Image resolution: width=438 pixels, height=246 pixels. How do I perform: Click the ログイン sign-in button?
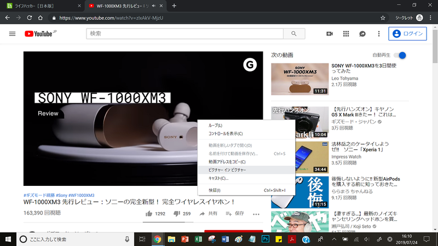[x=407, y=34]
